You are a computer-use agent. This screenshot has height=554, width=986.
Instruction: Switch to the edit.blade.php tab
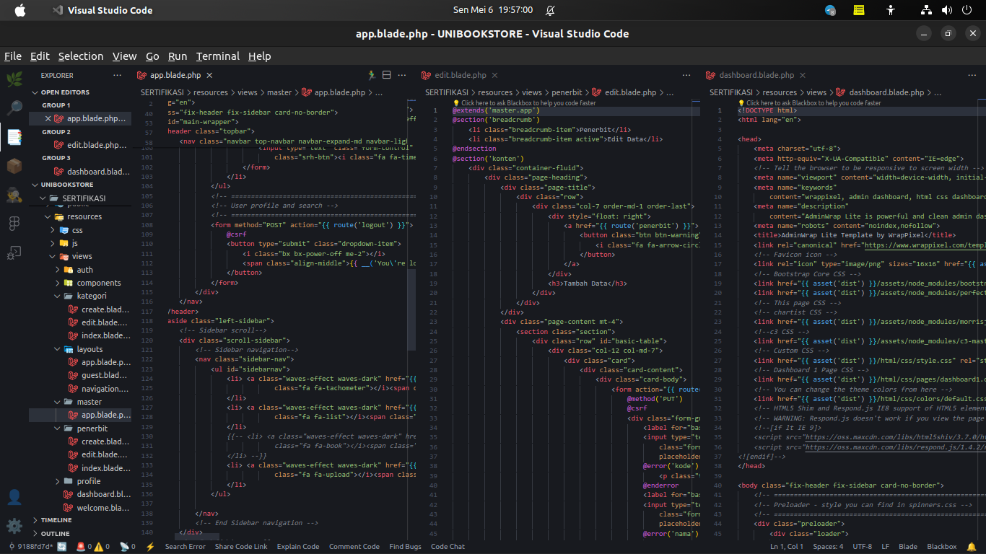tap(460, 75)
